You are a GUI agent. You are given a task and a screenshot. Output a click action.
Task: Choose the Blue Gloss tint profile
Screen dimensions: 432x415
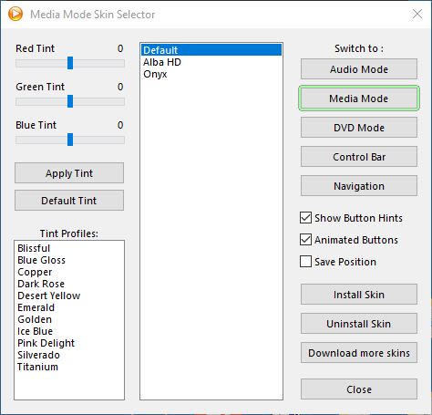tap(41, 260)
